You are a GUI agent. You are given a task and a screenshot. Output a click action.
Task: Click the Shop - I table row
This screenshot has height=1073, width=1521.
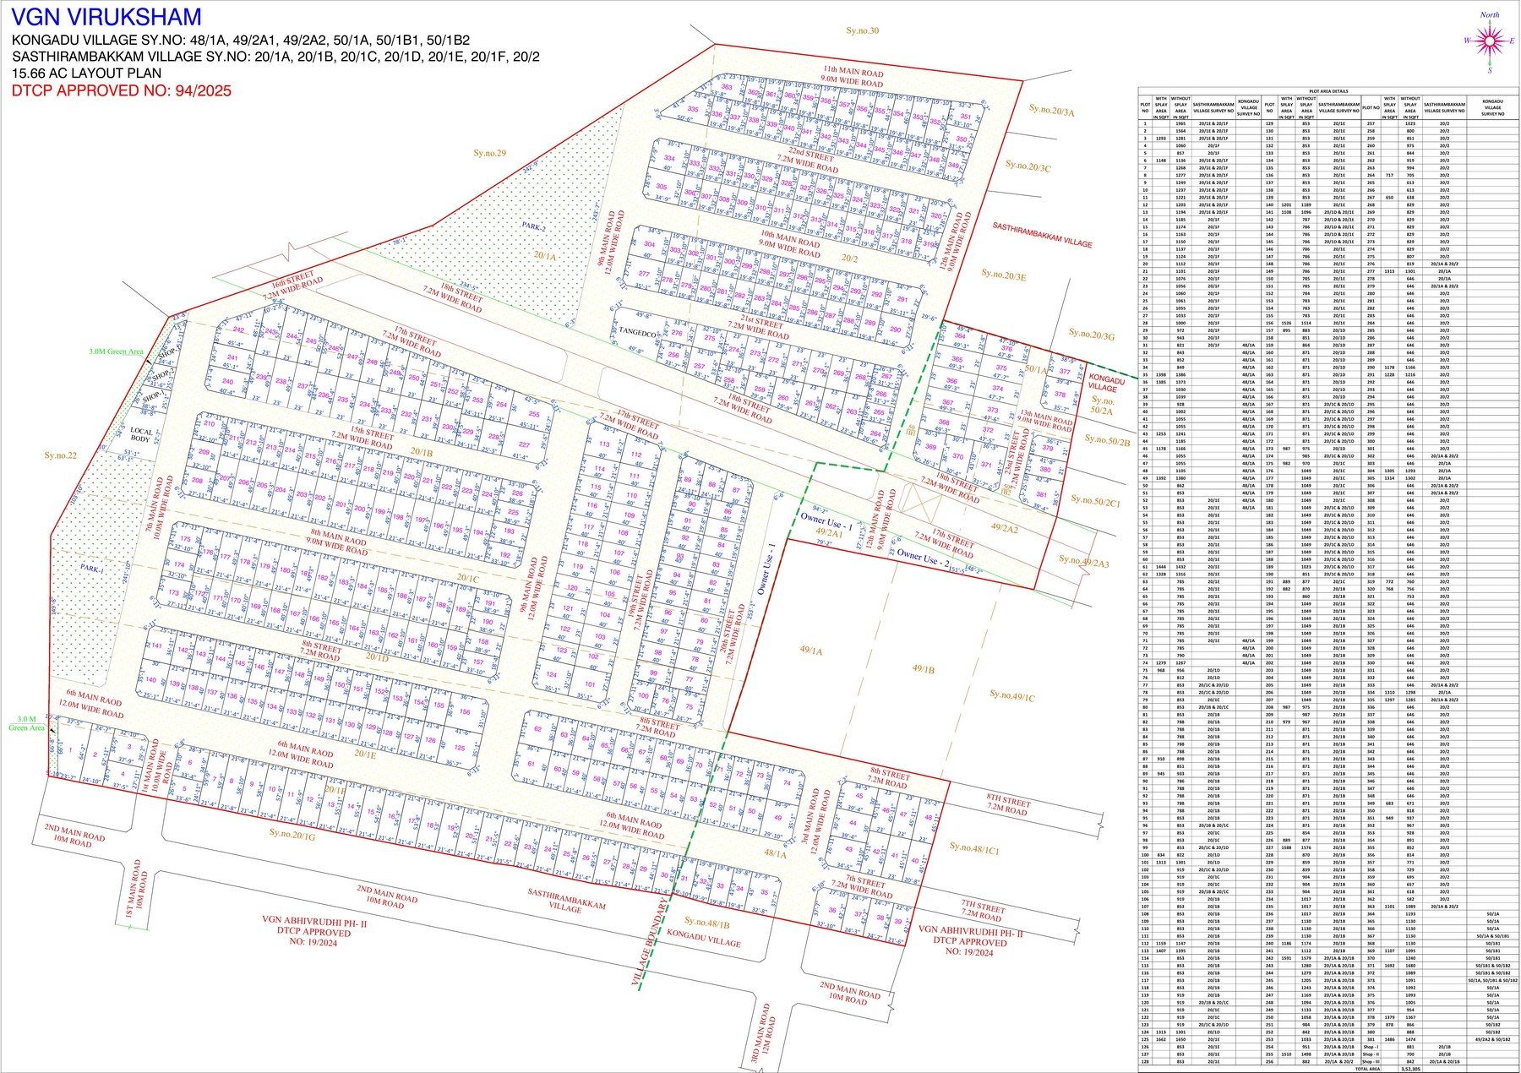1440,1046
